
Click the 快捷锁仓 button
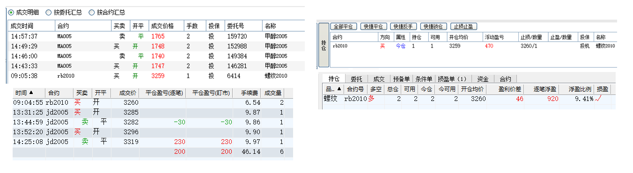coord(434,27)
